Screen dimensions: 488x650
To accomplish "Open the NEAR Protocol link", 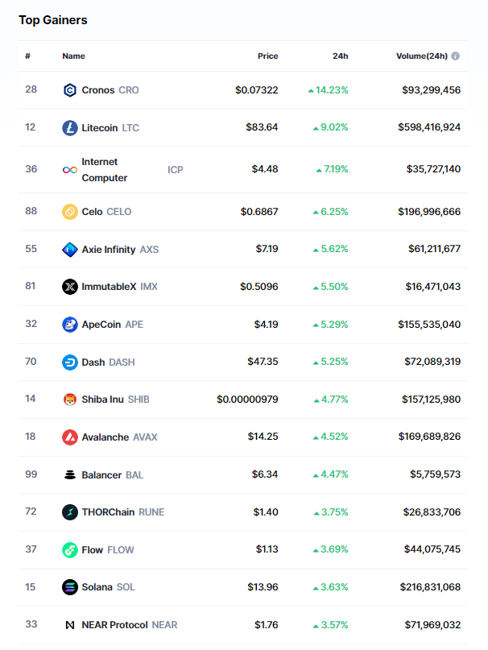I will point(129,625).
